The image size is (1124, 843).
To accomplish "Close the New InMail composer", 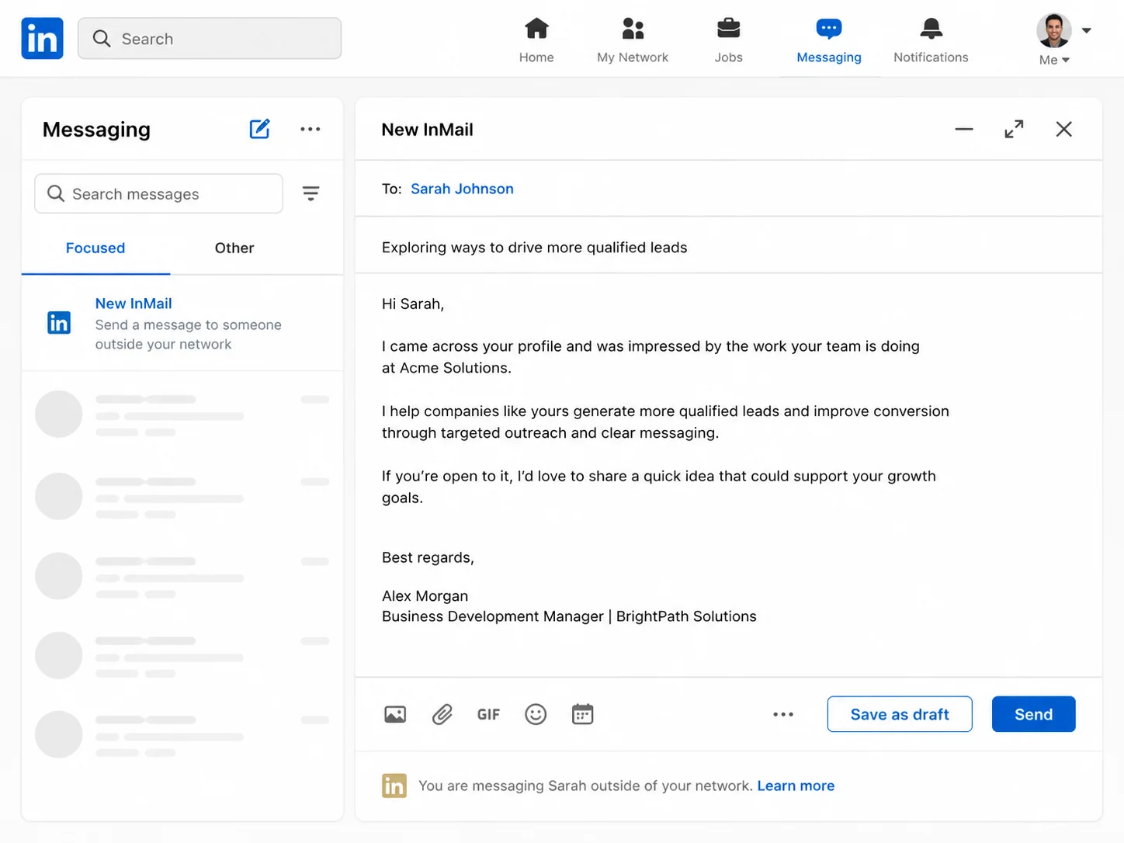I will (1064, 129).
